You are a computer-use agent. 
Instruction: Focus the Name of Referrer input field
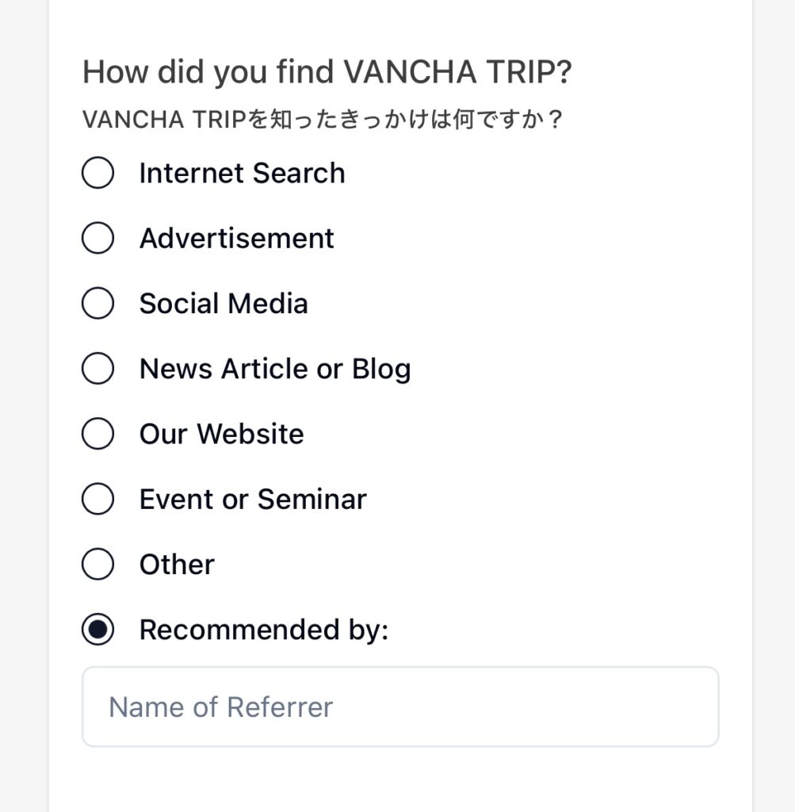[x=400, y=707]
